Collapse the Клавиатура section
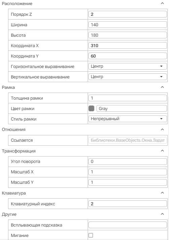169x240 pixels. coord(162,193)
